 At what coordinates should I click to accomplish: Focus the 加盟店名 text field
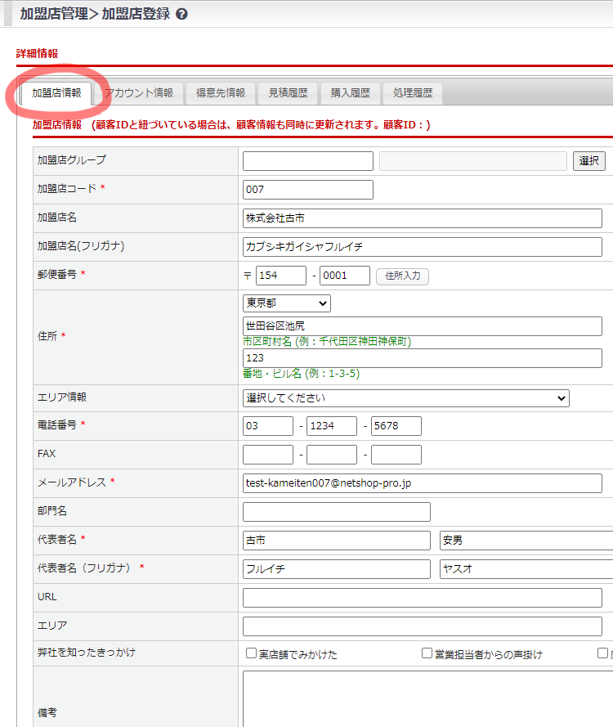click(422, 218)
